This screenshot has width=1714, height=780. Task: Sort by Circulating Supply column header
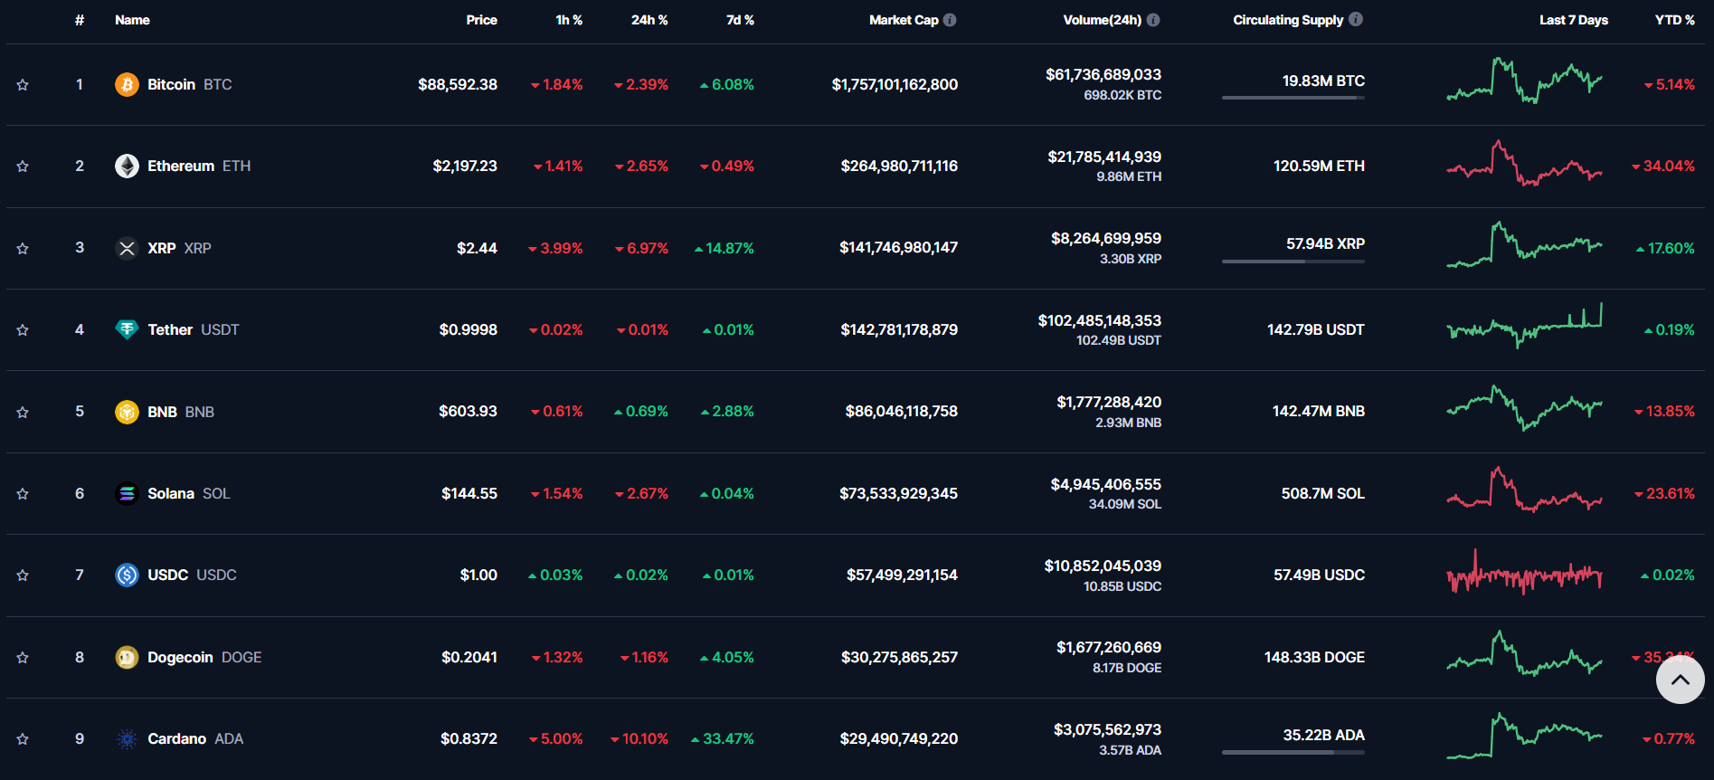tap(1288, 20)
